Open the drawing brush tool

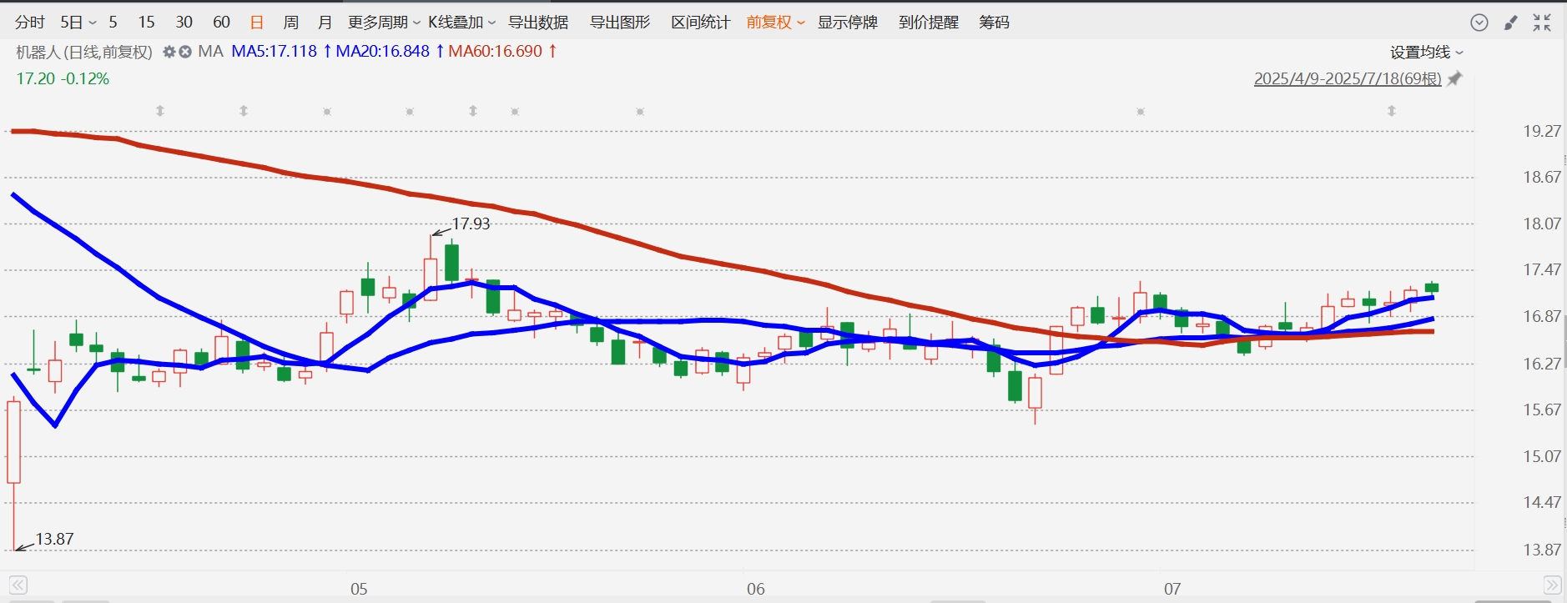point(1510,23)
